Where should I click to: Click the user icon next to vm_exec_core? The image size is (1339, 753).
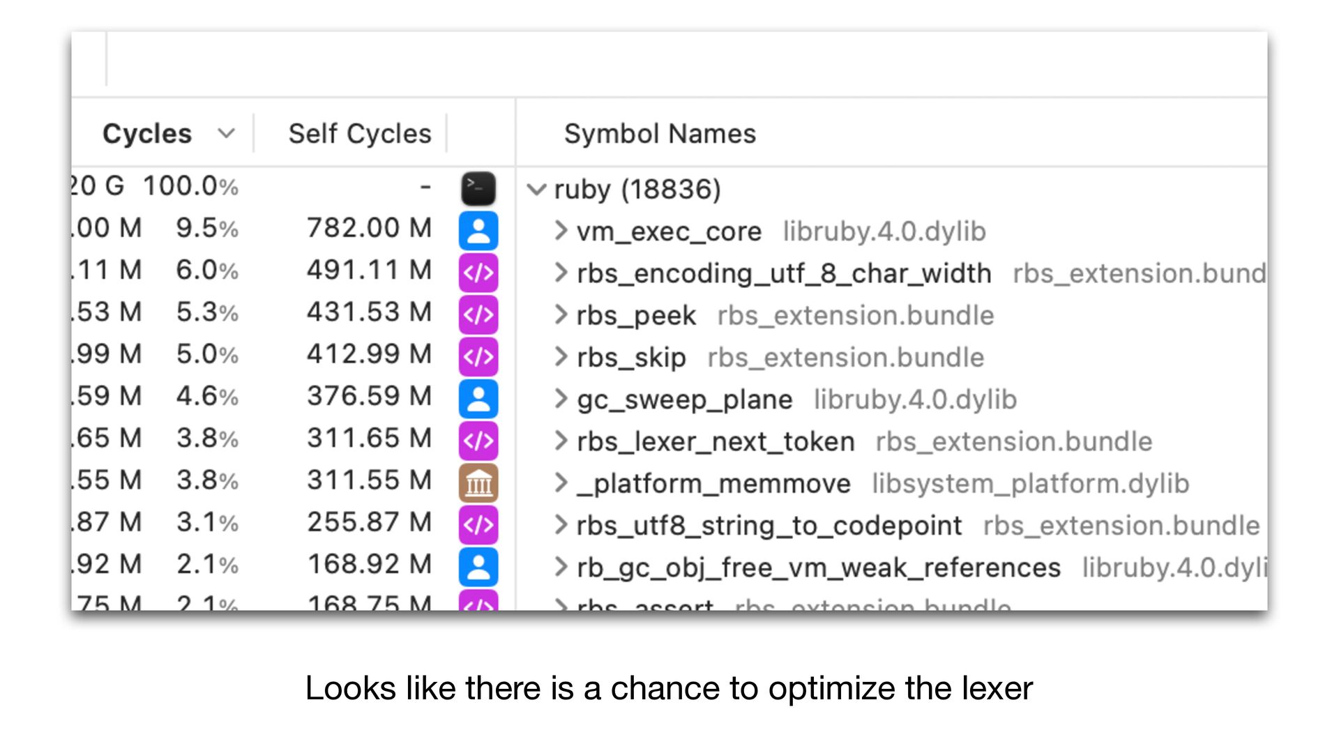(x=478, y=231)
